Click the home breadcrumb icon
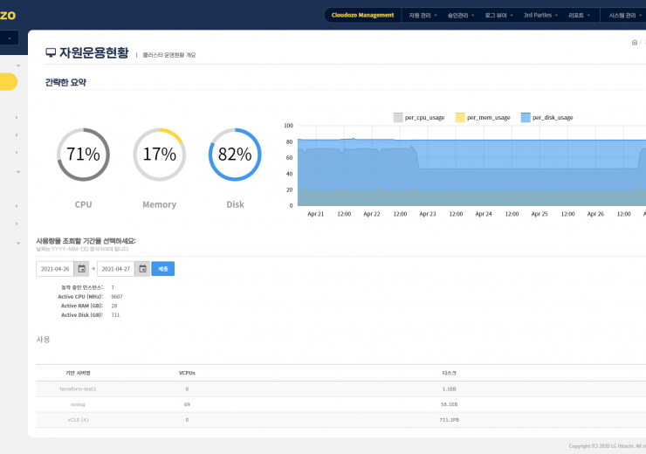The height and width of the screenshot is (454, 646). 634,42
